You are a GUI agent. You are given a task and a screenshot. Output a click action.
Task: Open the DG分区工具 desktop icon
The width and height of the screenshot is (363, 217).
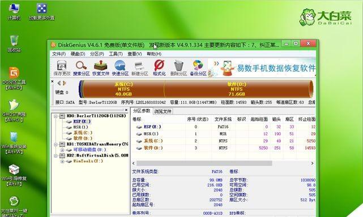[x=14, y=78]
